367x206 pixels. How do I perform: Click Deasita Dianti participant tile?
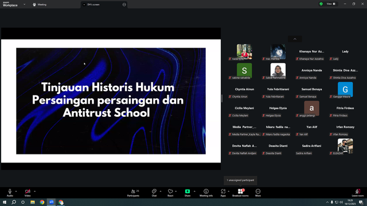278,147
